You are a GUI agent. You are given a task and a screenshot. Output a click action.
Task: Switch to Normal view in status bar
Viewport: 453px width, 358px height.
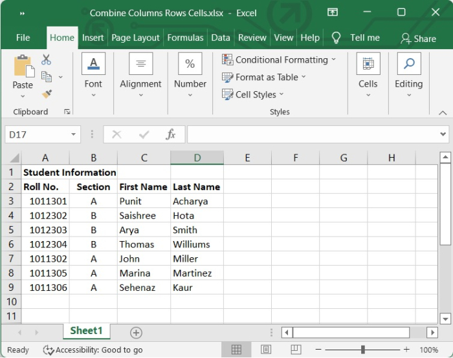coord(237,350)
